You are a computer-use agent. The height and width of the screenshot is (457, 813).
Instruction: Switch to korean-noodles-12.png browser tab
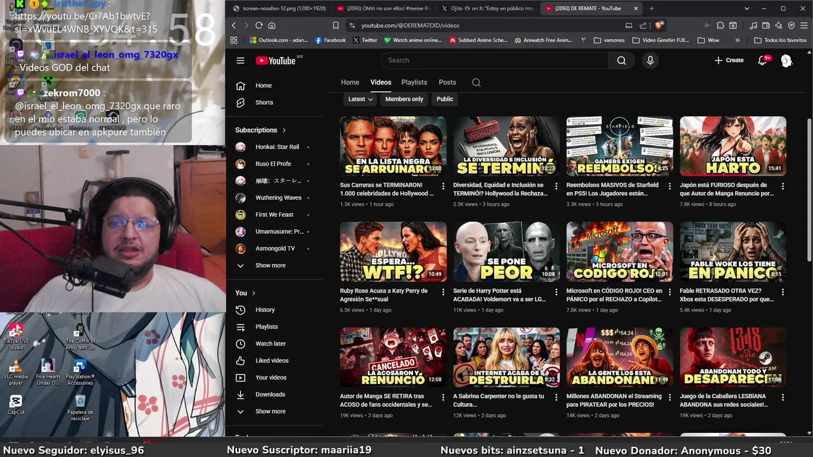click(x=279, y=8)
